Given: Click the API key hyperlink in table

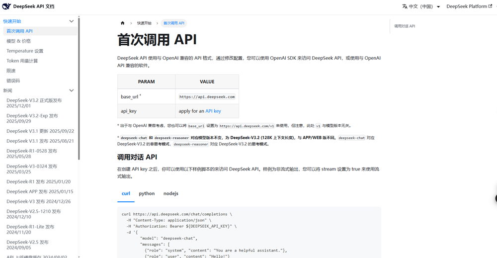Looking at the screenshot, I should (x=213, y=111).
